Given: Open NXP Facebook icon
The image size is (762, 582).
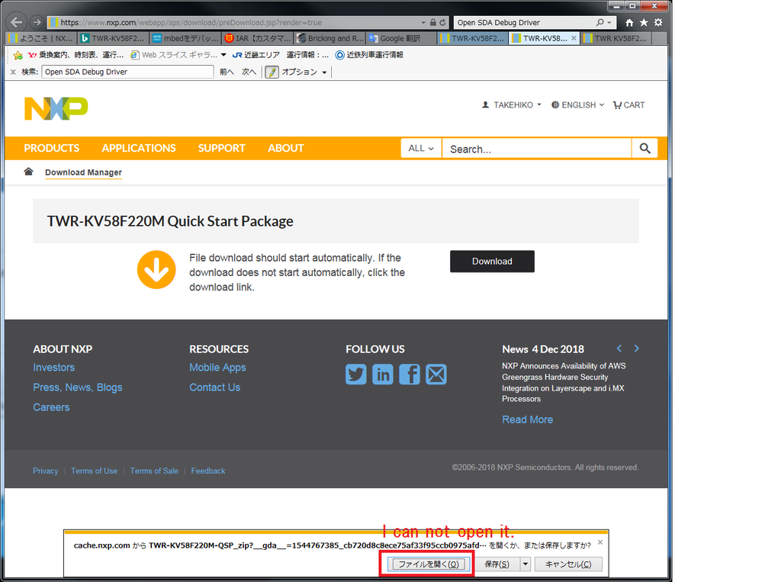Looking at the screenshot, I should [409, 374].
